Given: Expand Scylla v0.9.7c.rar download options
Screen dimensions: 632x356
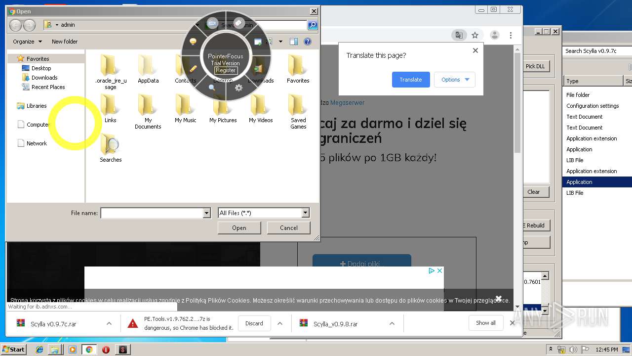Looking at the screenshot, I should (x=109, y=323).
